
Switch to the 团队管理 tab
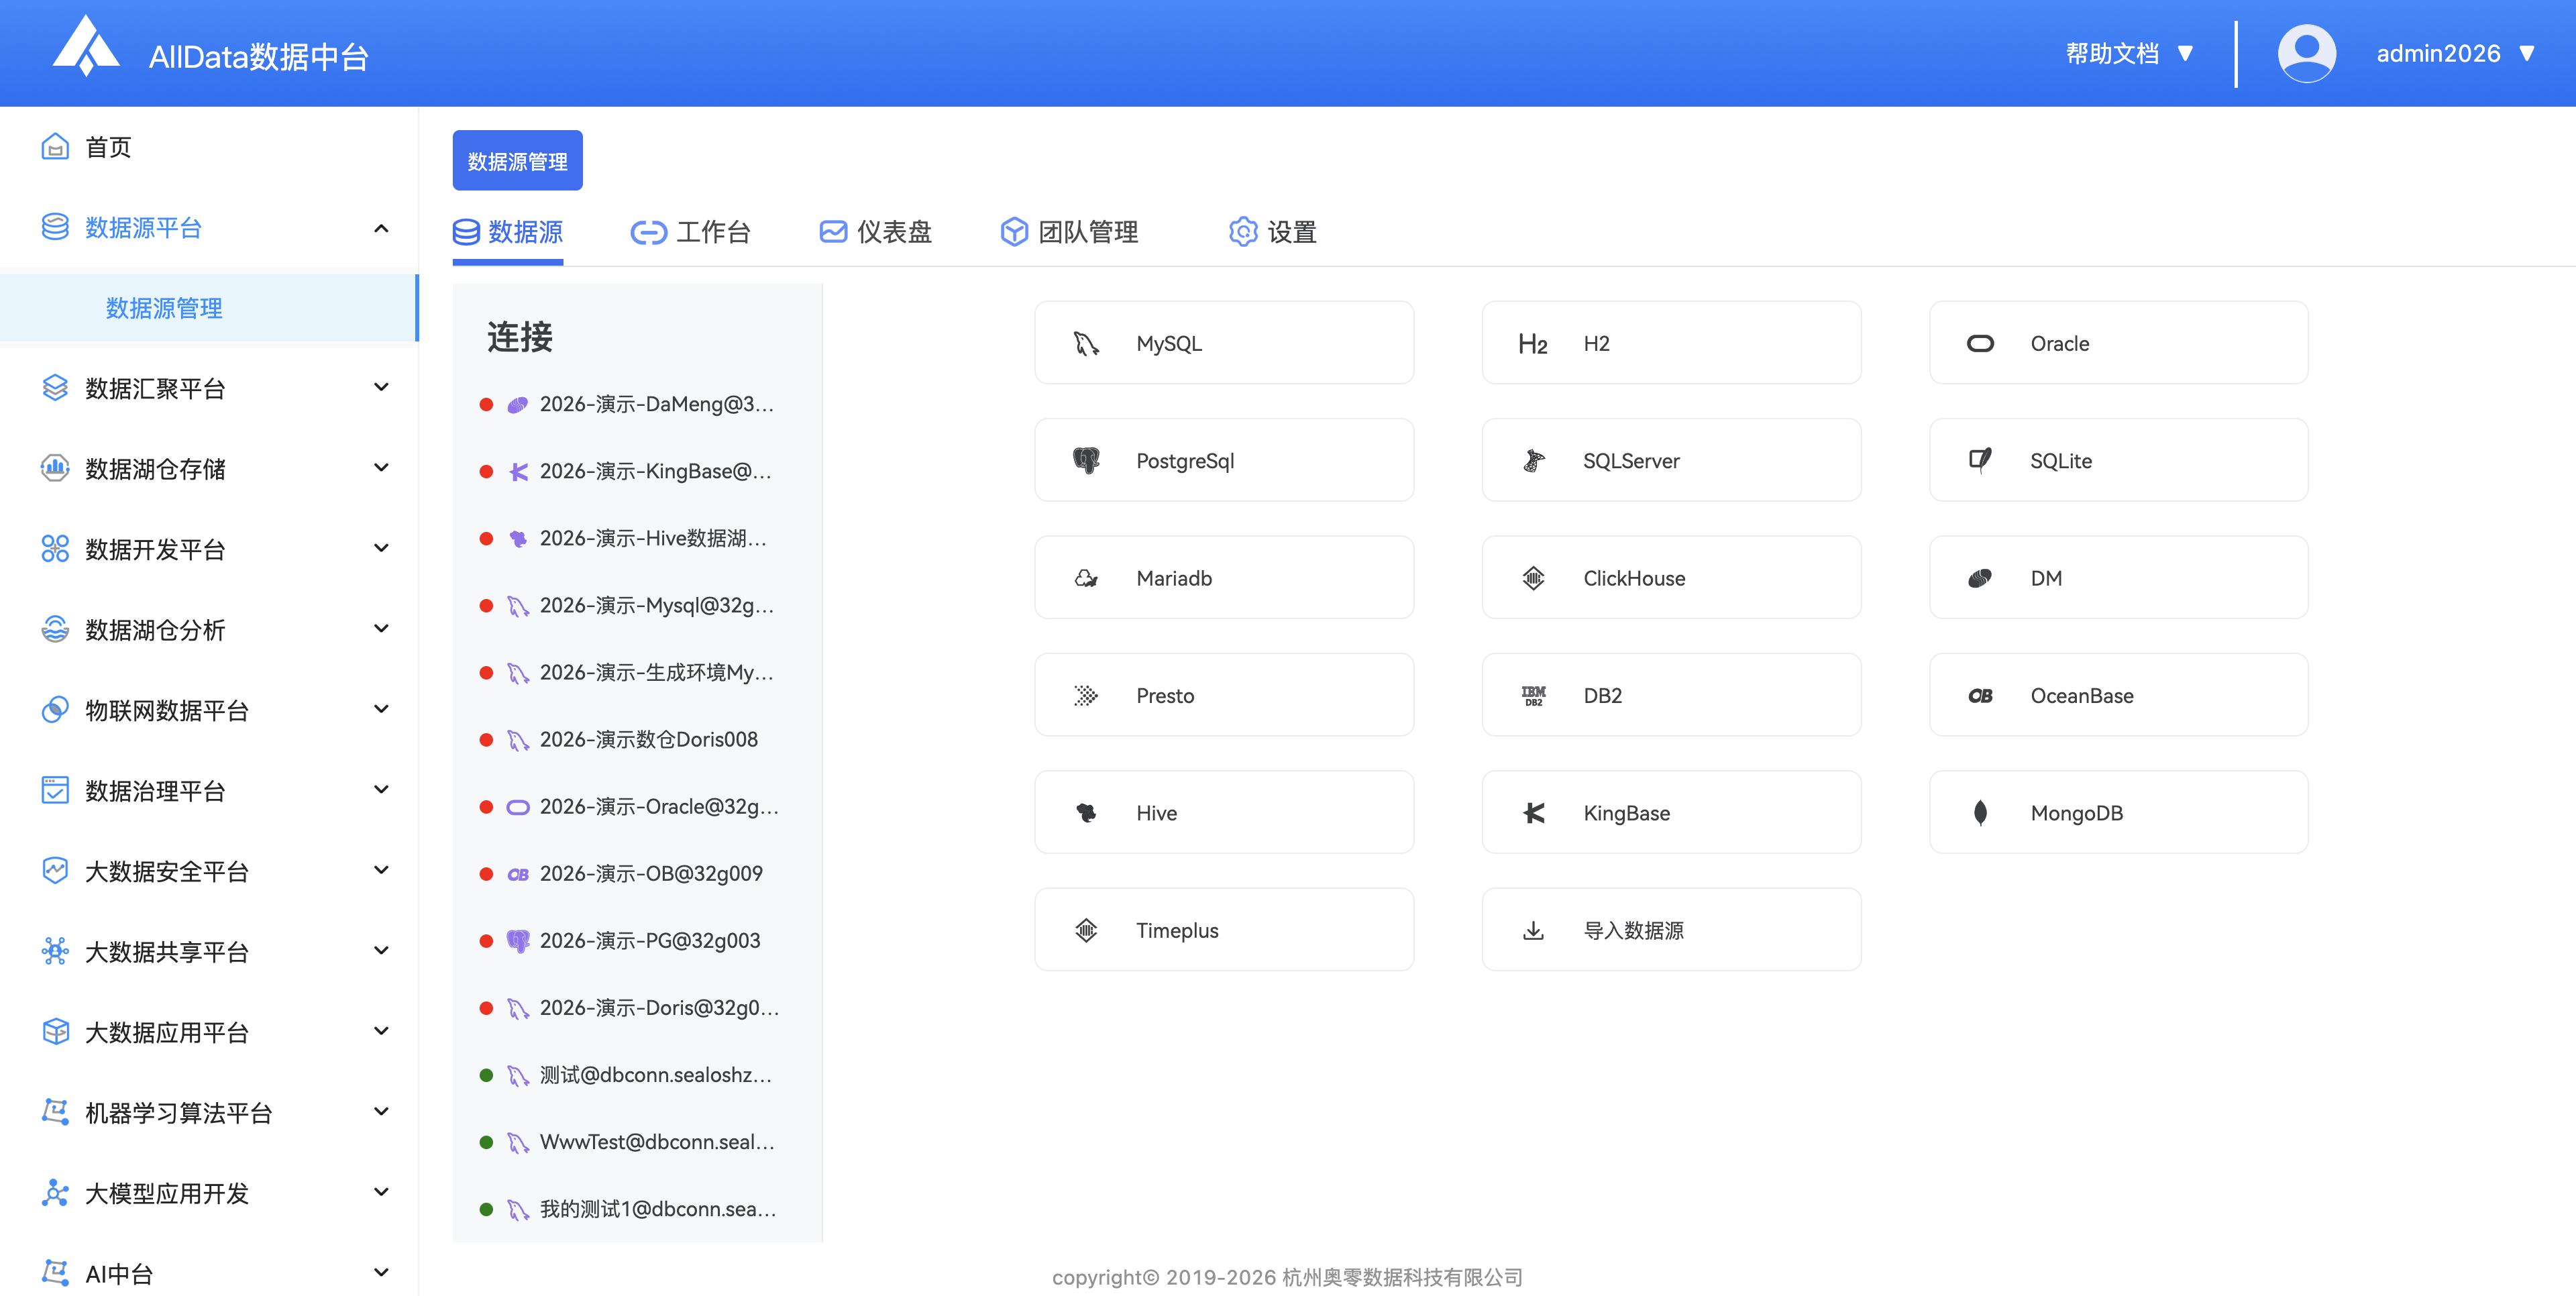click(x=1069, y=232)
